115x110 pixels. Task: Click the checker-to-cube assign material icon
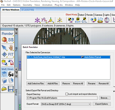[x=71, y=20]
